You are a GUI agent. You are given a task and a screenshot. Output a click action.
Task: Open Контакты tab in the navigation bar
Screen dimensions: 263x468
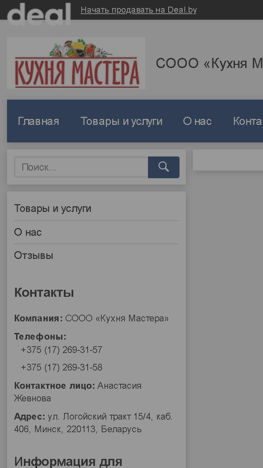pyautogui.click(x=248, y=121)
